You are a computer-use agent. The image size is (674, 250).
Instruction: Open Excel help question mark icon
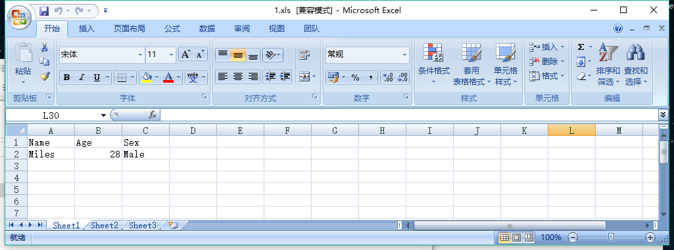618,28
